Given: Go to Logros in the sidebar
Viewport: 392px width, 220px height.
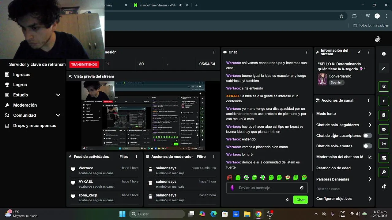Looking at the screenshot, I should tap(20, 85).
